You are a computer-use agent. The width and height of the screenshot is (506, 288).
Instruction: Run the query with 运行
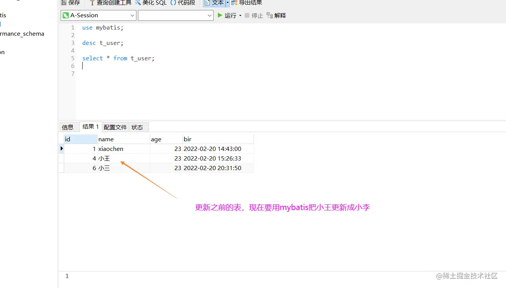click(x=227, y=15)
